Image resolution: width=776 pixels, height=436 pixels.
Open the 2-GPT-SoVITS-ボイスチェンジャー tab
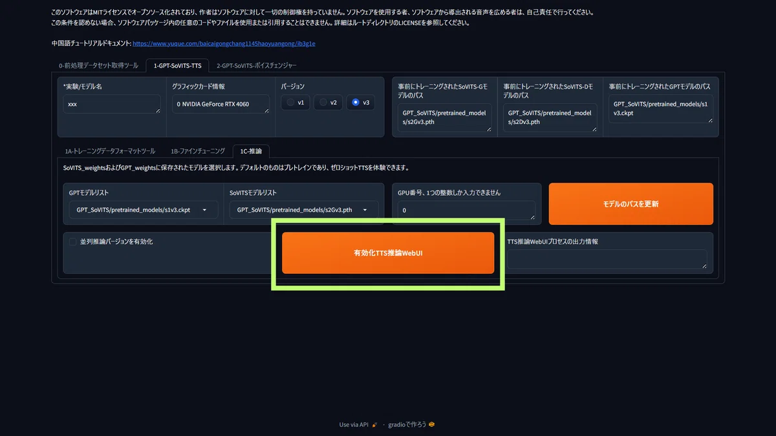[257, 65]
